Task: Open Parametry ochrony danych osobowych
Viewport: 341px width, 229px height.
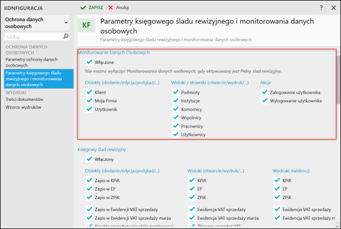Action: point(31,62)
